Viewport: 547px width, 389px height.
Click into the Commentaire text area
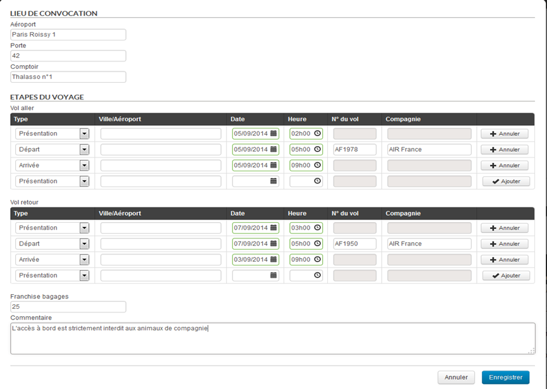[272, 338]
